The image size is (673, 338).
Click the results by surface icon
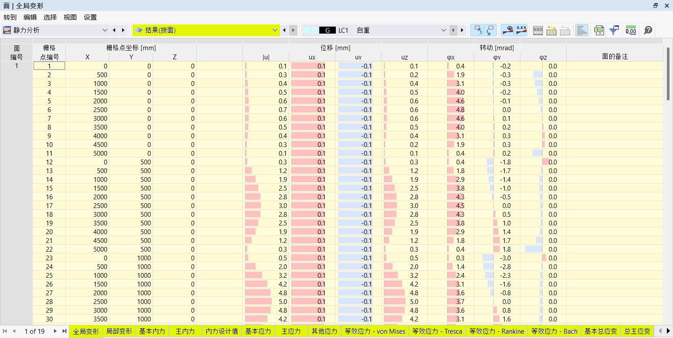(x=139, y=30)
